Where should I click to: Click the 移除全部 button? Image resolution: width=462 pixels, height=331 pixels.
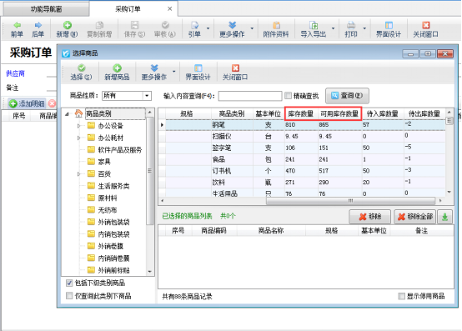tap(414, 217)
